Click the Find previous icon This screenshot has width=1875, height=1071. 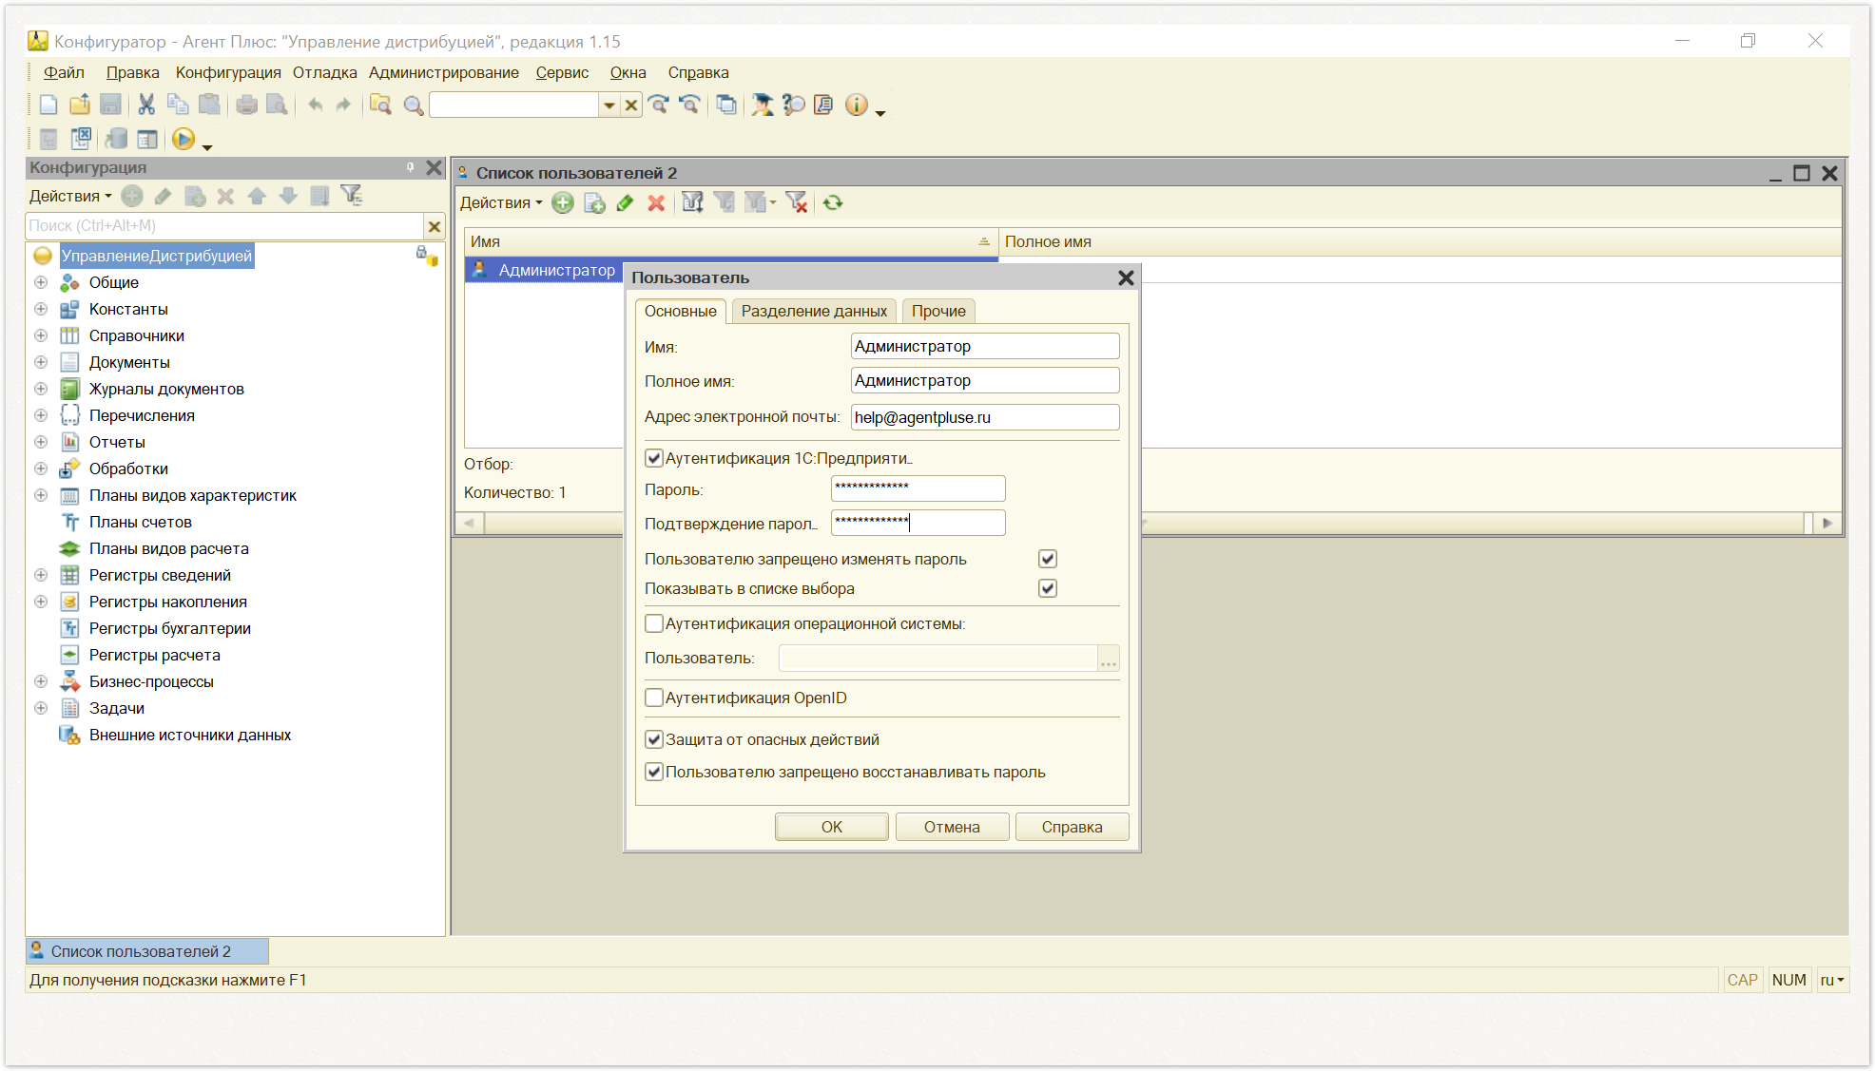(x=690, y=105)
